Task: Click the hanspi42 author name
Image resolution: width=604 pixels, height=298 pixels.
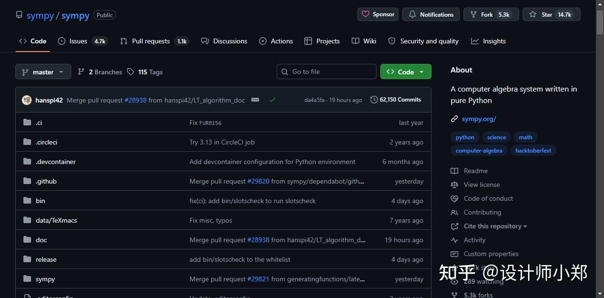Action: (49, 100)
